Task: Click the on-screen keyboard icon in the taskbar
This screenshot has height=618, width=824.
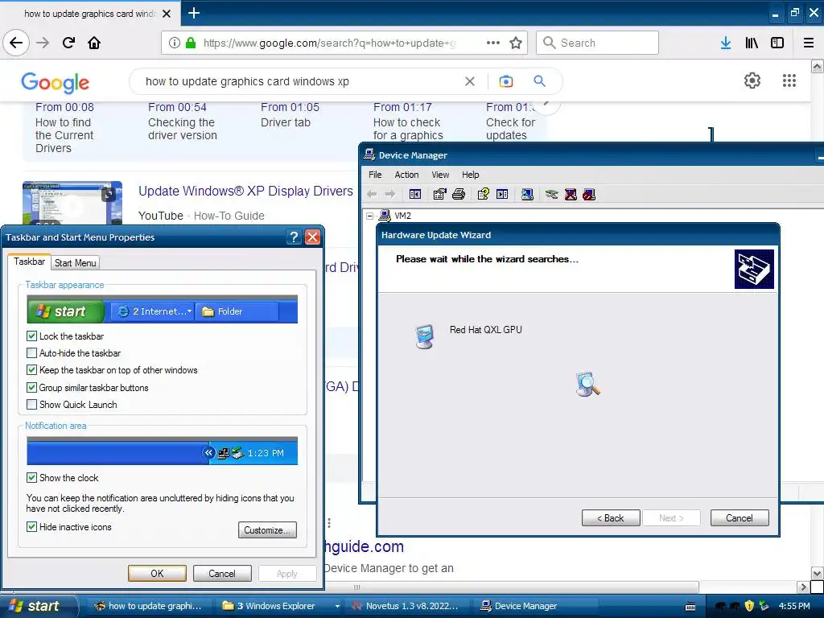Action: tap(690, 607)
